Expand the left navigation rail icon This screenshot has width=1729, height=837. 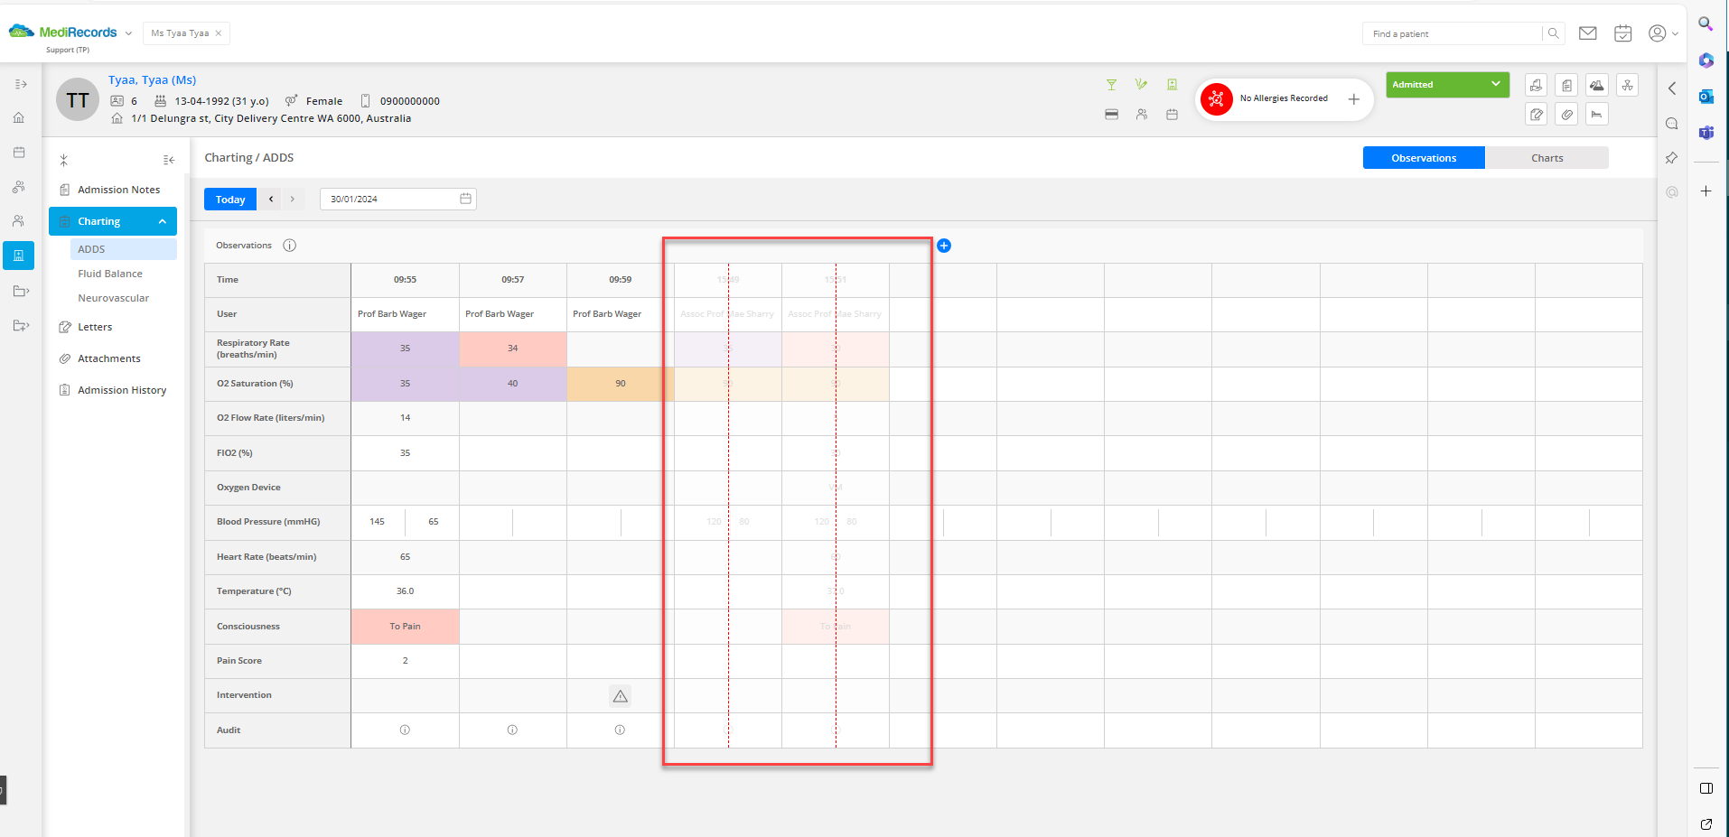coord(20,84)
